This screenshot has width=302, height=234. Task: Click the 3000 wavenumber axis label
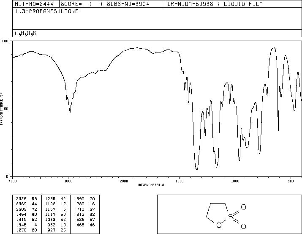tap(68, 181)
